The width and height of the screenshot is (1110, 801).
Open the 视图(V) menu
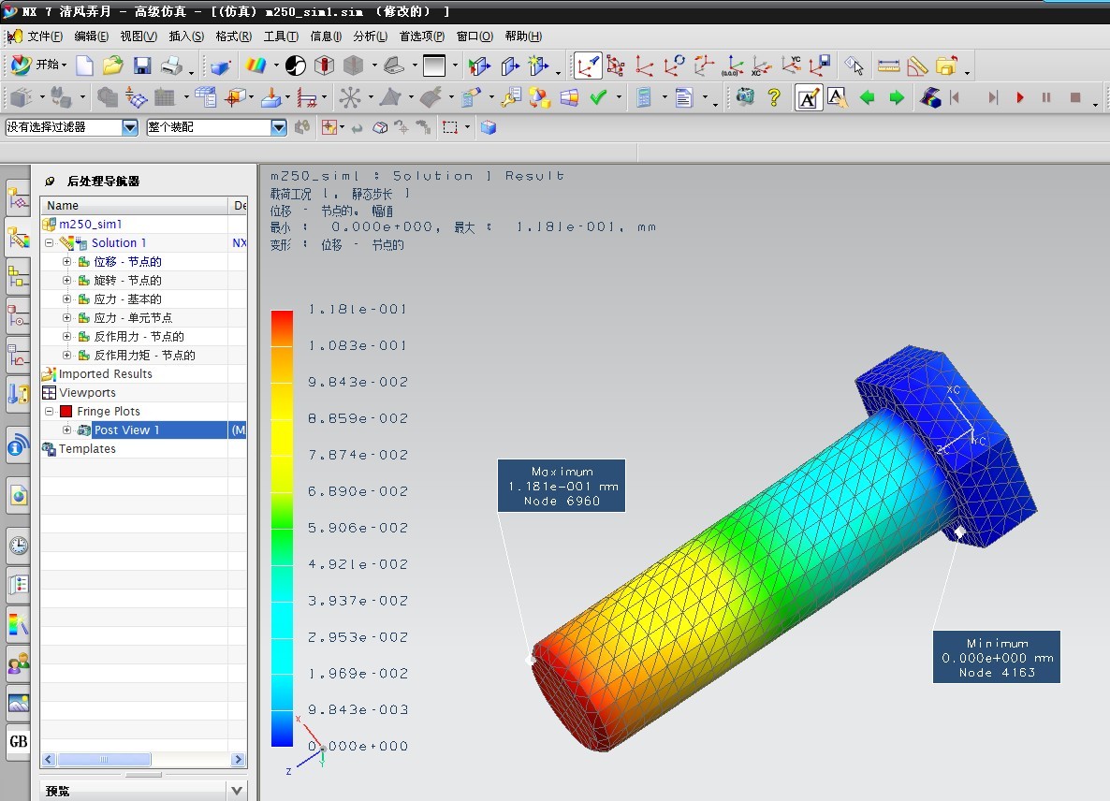138,36
